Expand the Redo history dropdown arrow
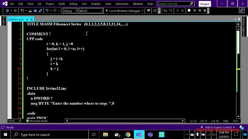This screenshot has height=139, width=248. point(59,11)
